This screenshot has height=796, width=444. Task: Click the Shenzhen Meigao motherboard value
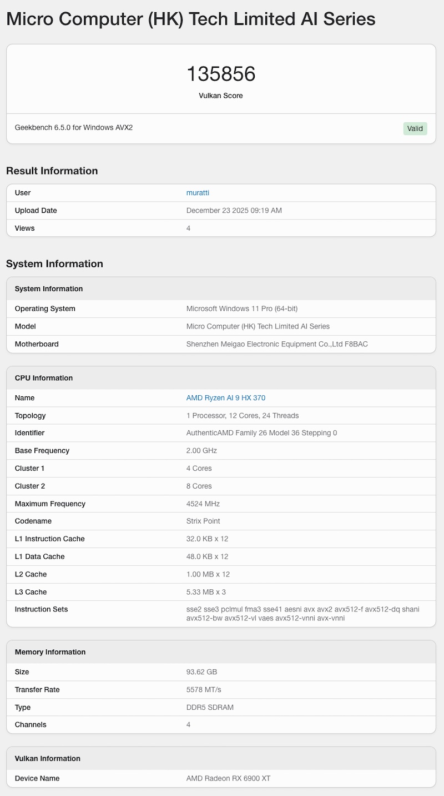(x=276, y=344)
